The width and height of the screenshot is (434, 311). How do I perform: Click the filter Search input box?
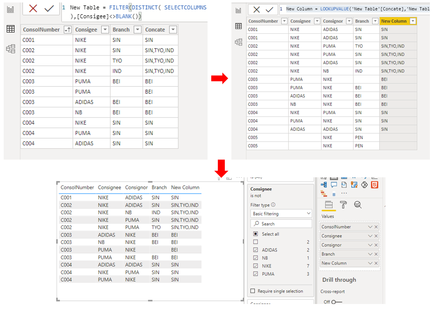tap(281, 223)
